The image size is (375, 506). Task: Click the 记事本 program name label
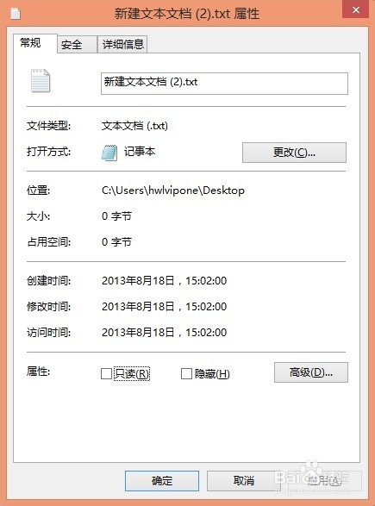pos(140,152)
